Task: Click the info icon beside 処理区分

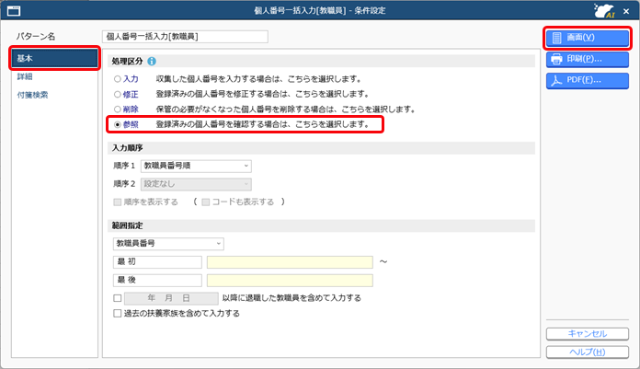Action: pyautogui.click(x=152, y=62)
